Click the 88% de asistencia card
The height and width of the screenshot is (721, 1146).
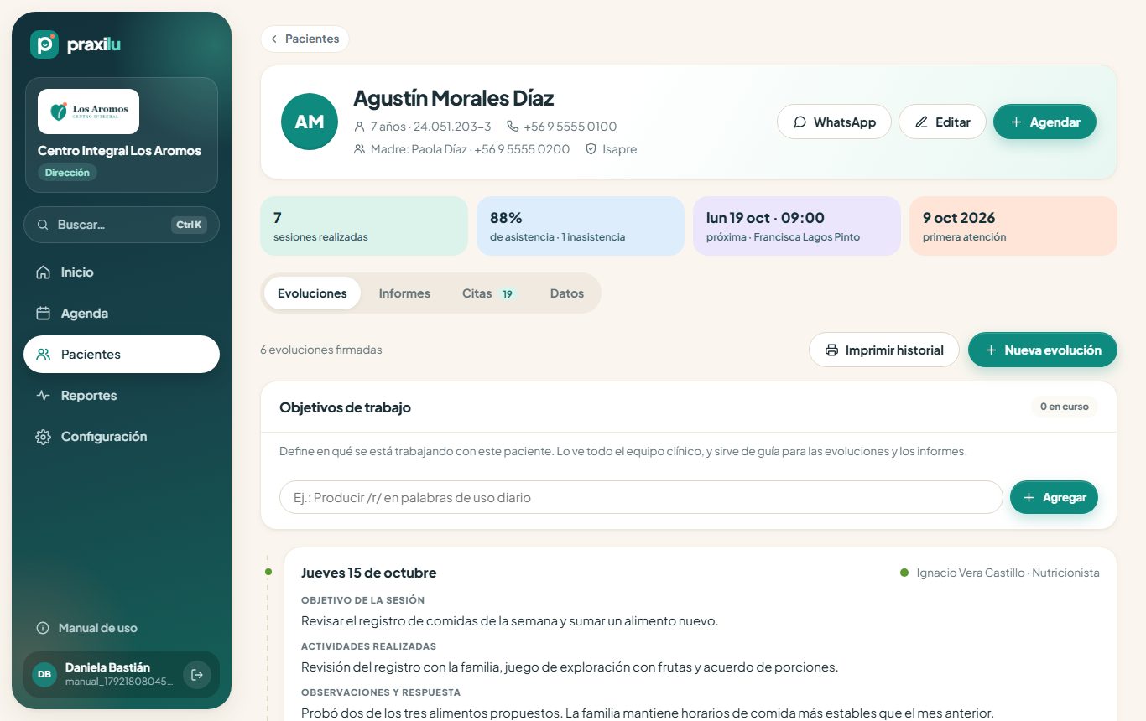click(x=581, y=226)
